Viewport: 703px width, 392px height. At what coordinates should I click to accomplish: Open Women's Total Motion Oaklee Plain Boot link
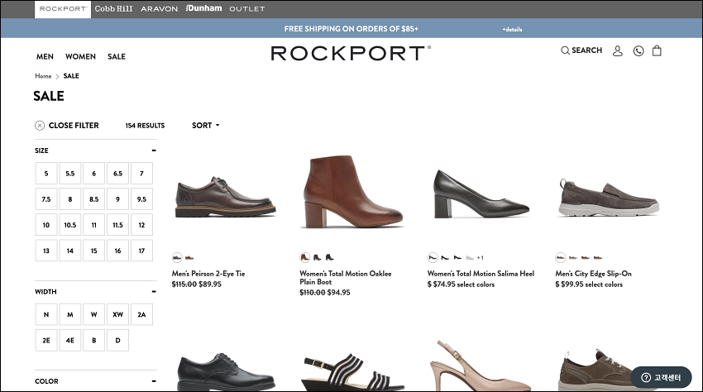point(346,278)
